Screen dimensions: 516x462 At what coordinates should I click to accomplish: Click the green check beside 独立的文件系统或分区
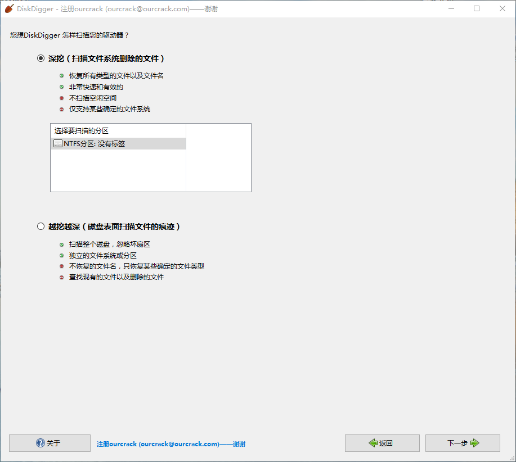click(61, 256)
